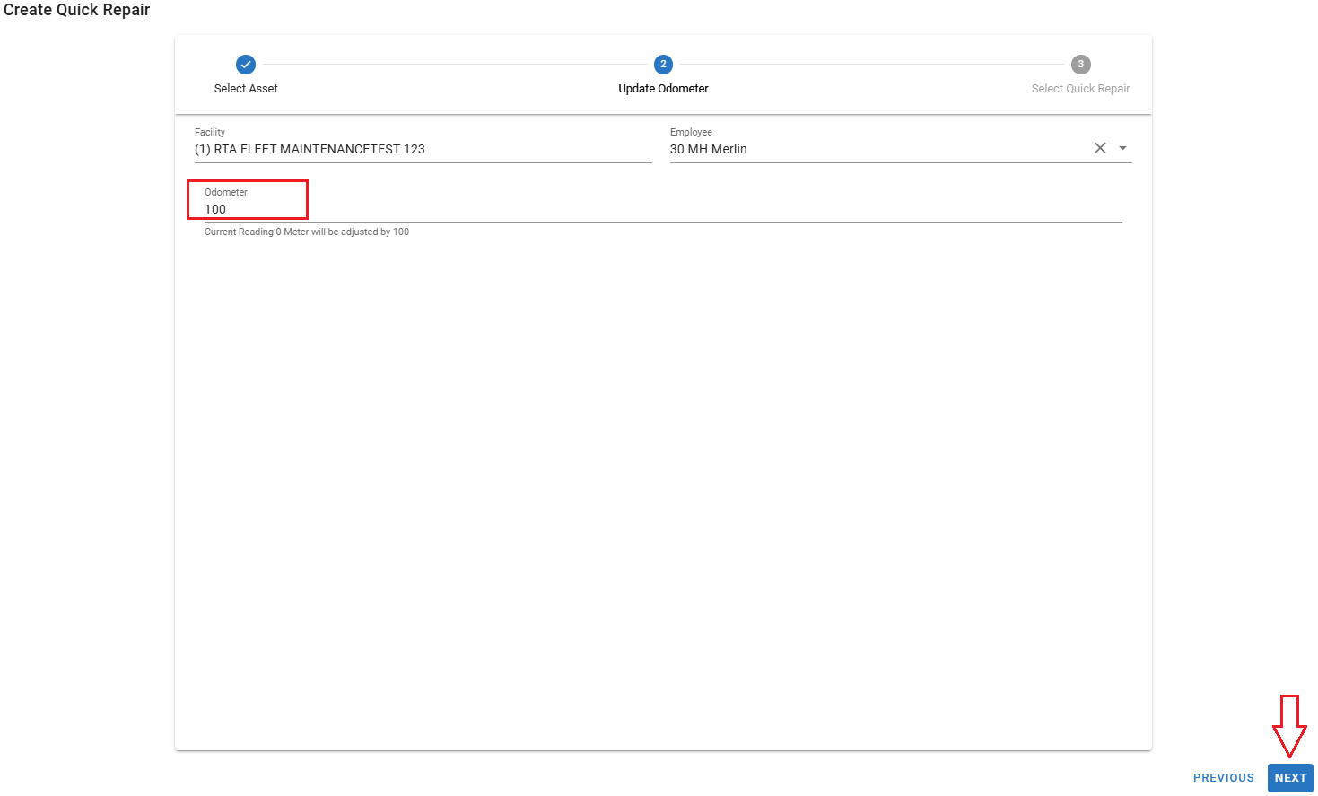The image size is (1318, 796).
Task: Click the Select Asset step checkmark icon
Action: pyautogui.click(x=246, y=65)
